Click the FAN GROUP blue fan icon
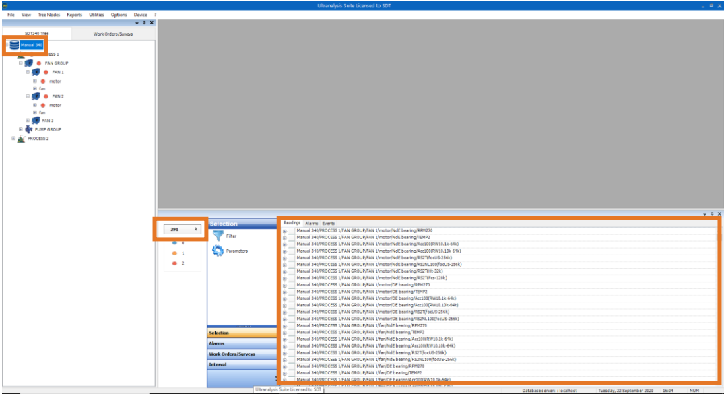The width and height of the screenshot is (726, 396). pyautogui.click(x=28, y=63)
